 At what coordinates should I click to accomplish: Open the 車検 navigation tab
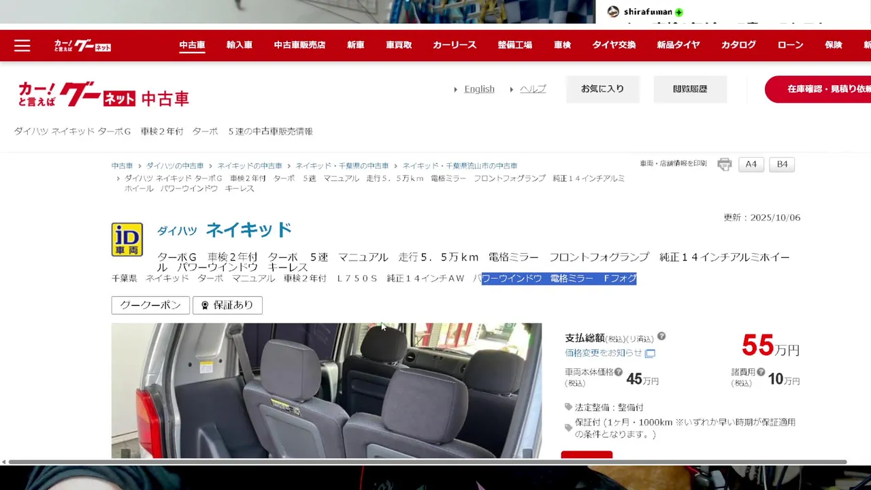click(x=562, y=45)
